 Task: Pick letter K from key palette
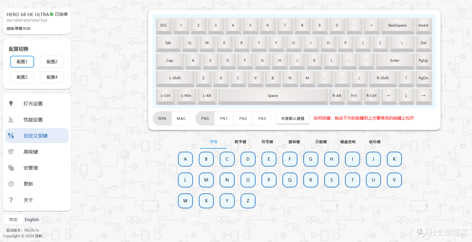[x=394, y=159]
